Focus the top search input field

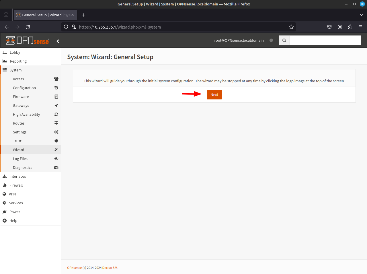point(325,40)
